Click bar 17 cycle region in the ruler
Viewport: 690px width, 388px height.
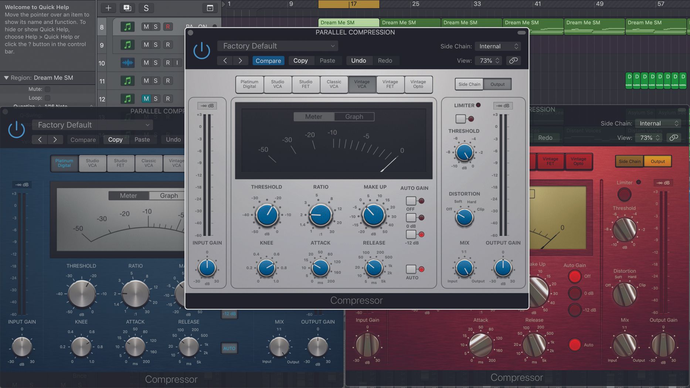349,4
